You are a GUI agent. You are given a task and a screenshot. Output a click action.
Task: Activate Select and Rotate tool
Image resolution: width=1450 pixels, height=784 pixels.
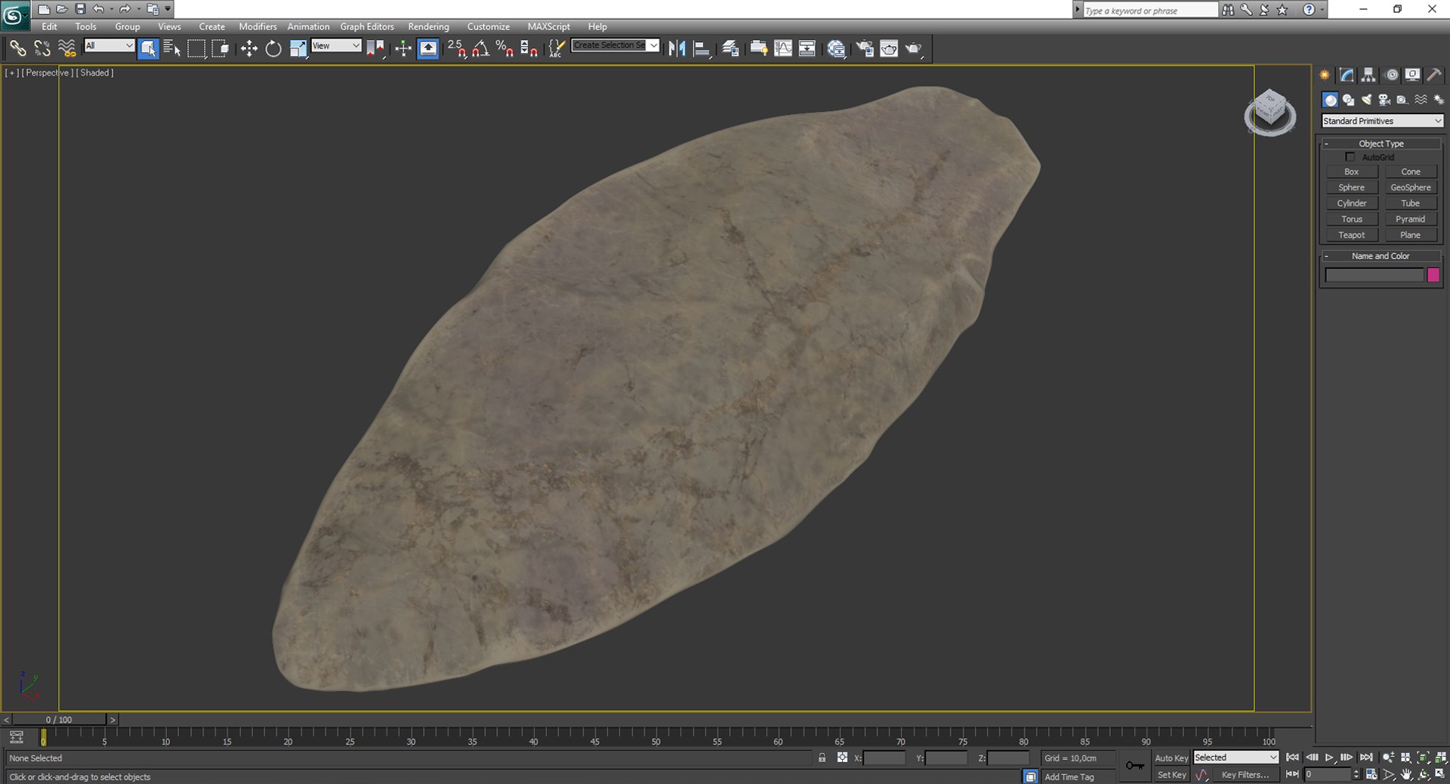(273, 48)
